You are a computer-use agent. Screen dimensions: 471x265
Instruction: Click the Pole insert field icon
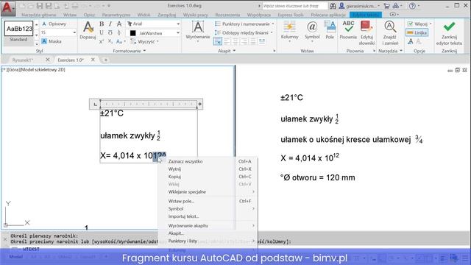coord(330,30)
